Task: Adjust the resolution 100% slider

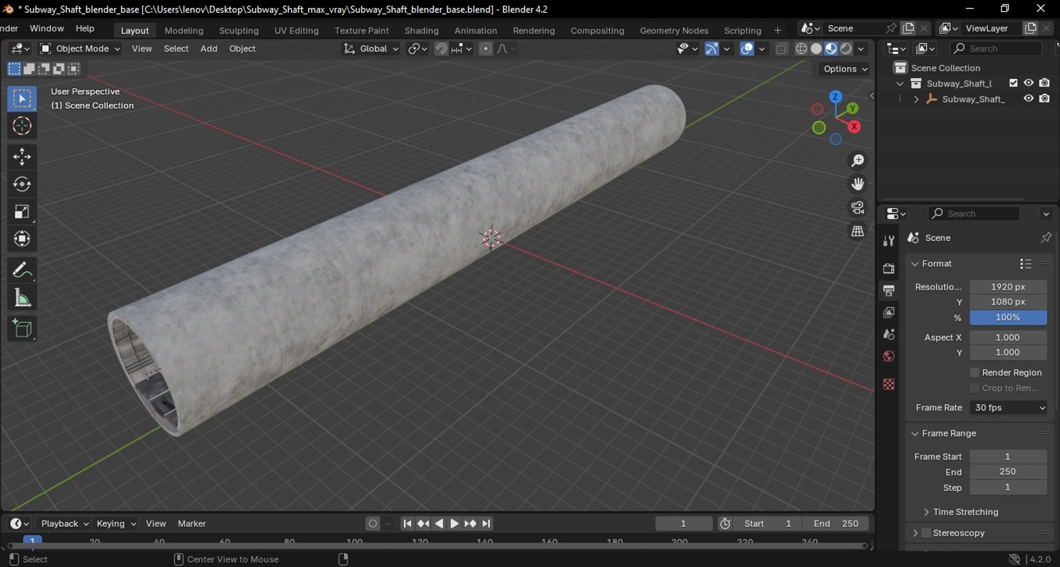Action: pyautogui.click(x=1008, y=318)
